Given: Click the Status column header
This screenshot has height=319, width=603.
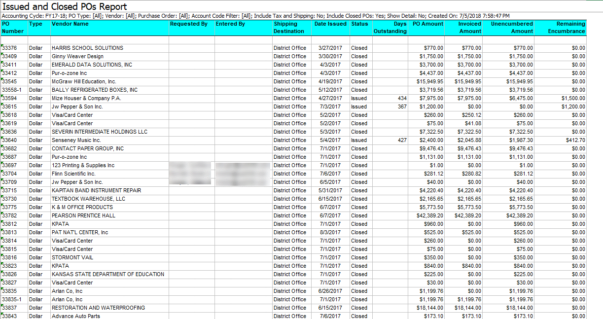Looking at the screenshot, I should click(361, 28).
